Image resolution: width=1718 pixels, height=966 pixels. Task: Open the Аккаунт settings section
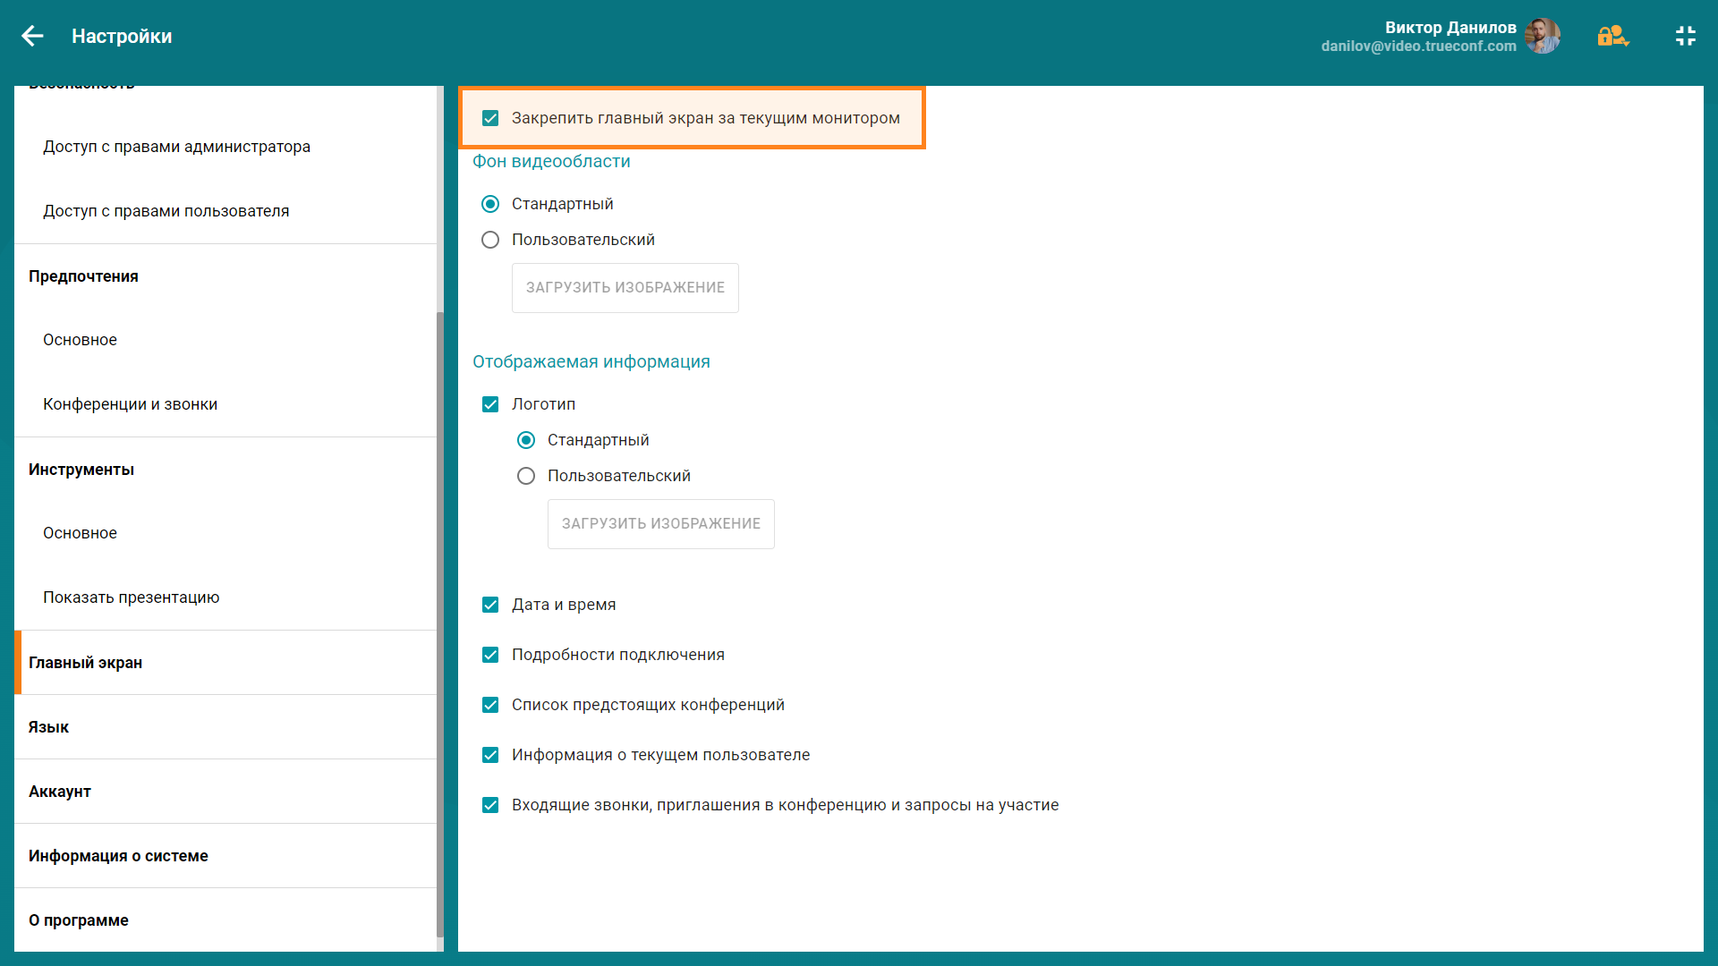point(225,792)
